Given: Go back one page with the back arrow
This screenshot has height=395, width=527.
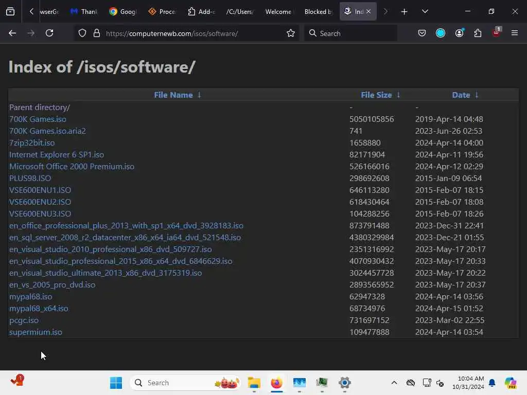Looking at the screenshot, I should [12, 33].
